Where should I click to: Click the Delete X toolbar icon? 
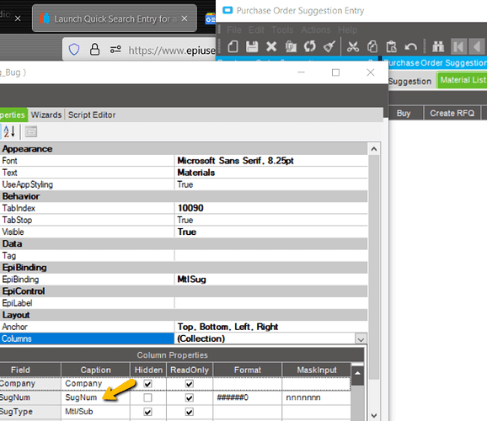[271, 46]
